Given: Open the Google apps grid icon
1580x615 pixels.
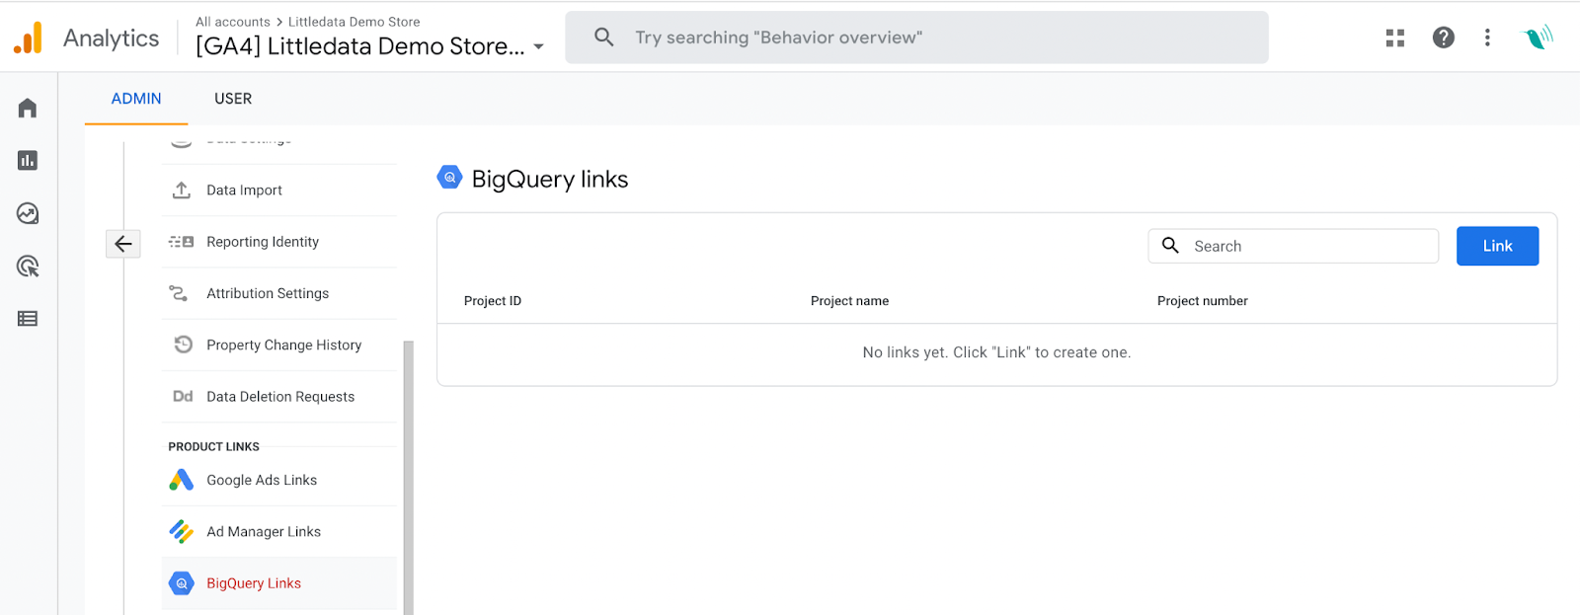Looking at the screenshot, I should [1395, 38].
